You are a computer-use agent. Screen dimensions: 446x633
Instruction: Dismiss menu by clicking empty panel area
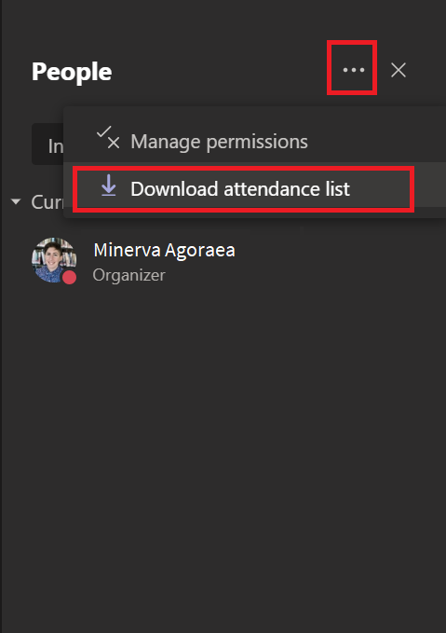(x=223, y=444)
